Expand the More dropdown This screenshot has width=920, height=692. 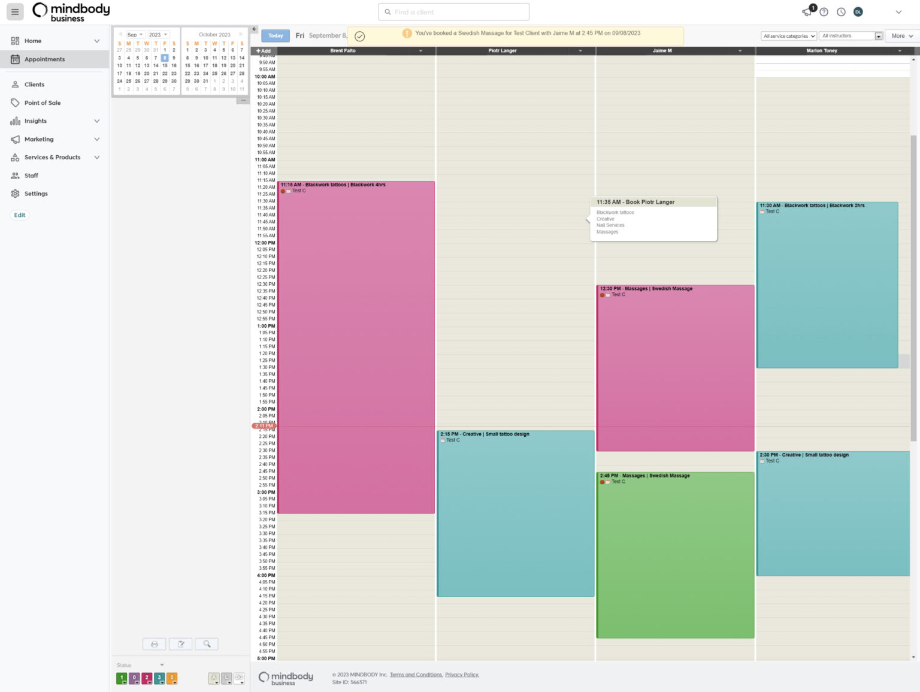(901, 36)
